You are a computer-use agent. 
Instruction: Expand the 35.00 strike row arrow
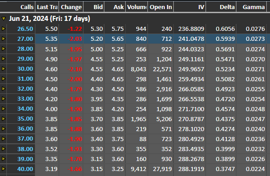click(x=4, y=119)
